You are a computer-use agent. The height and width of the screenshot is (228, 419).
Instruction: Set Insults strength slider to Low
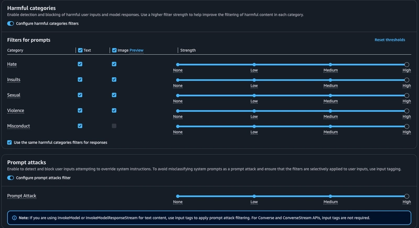click(254, 80)
